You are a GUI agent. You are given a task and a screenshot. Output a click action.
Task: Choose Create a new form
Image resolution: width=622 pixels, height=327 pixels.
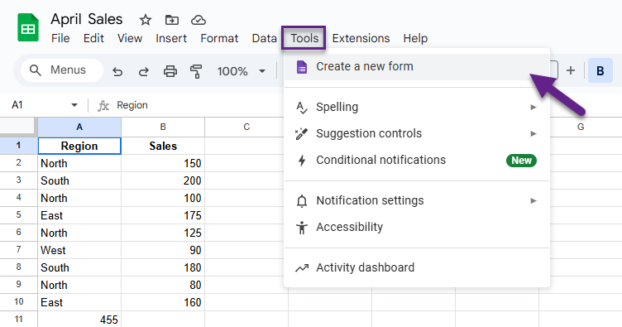(417, 67)
